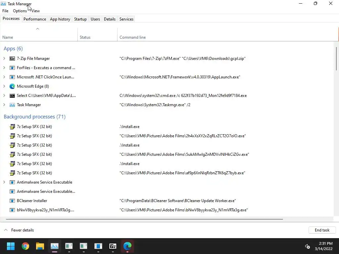Launch Google Chrome from the taskbar
This screenshot has height=254, width=339.
coord(25,246)
